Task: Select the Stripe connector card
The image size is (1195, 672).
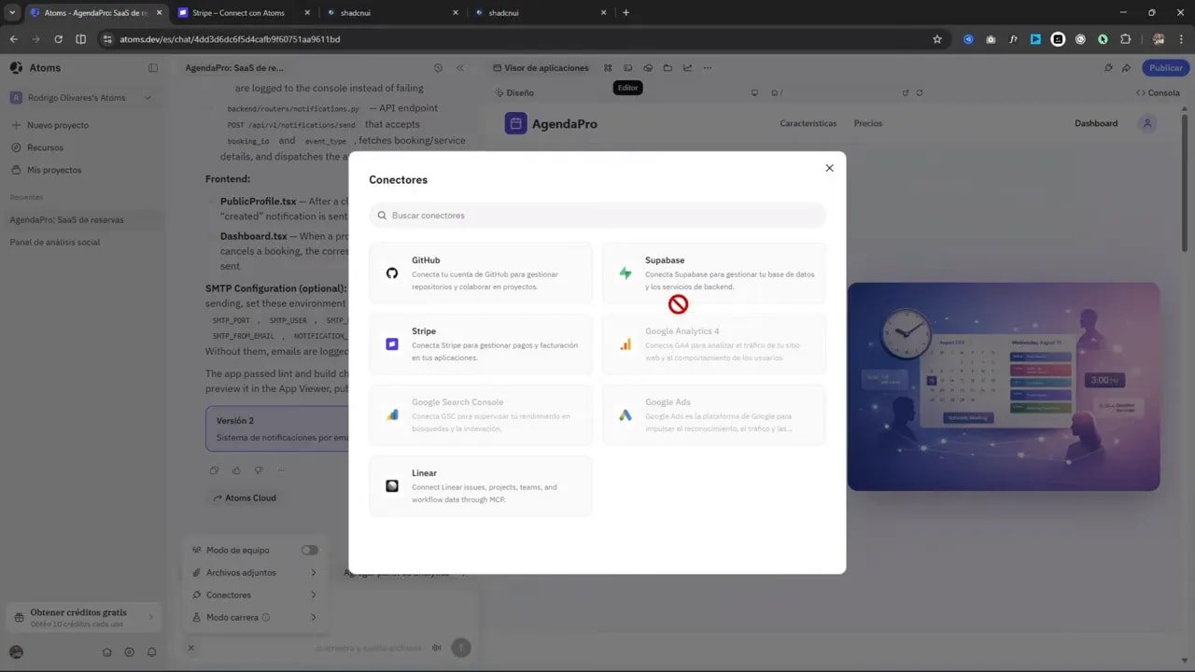Action: [x=481, y=344]
